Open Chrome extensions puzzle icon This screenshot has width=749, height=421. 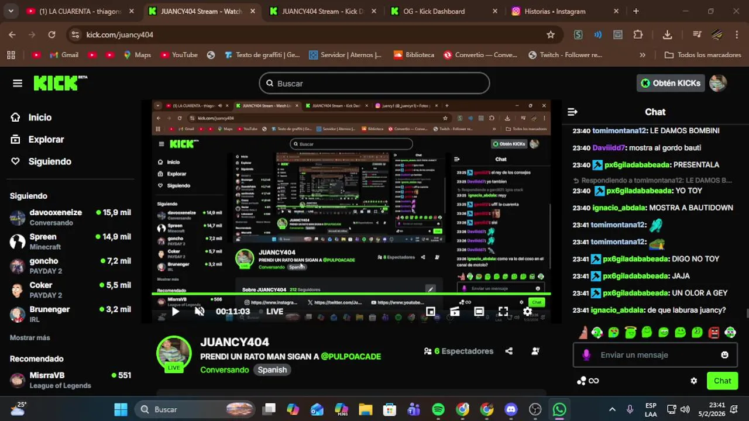point(638,34)
